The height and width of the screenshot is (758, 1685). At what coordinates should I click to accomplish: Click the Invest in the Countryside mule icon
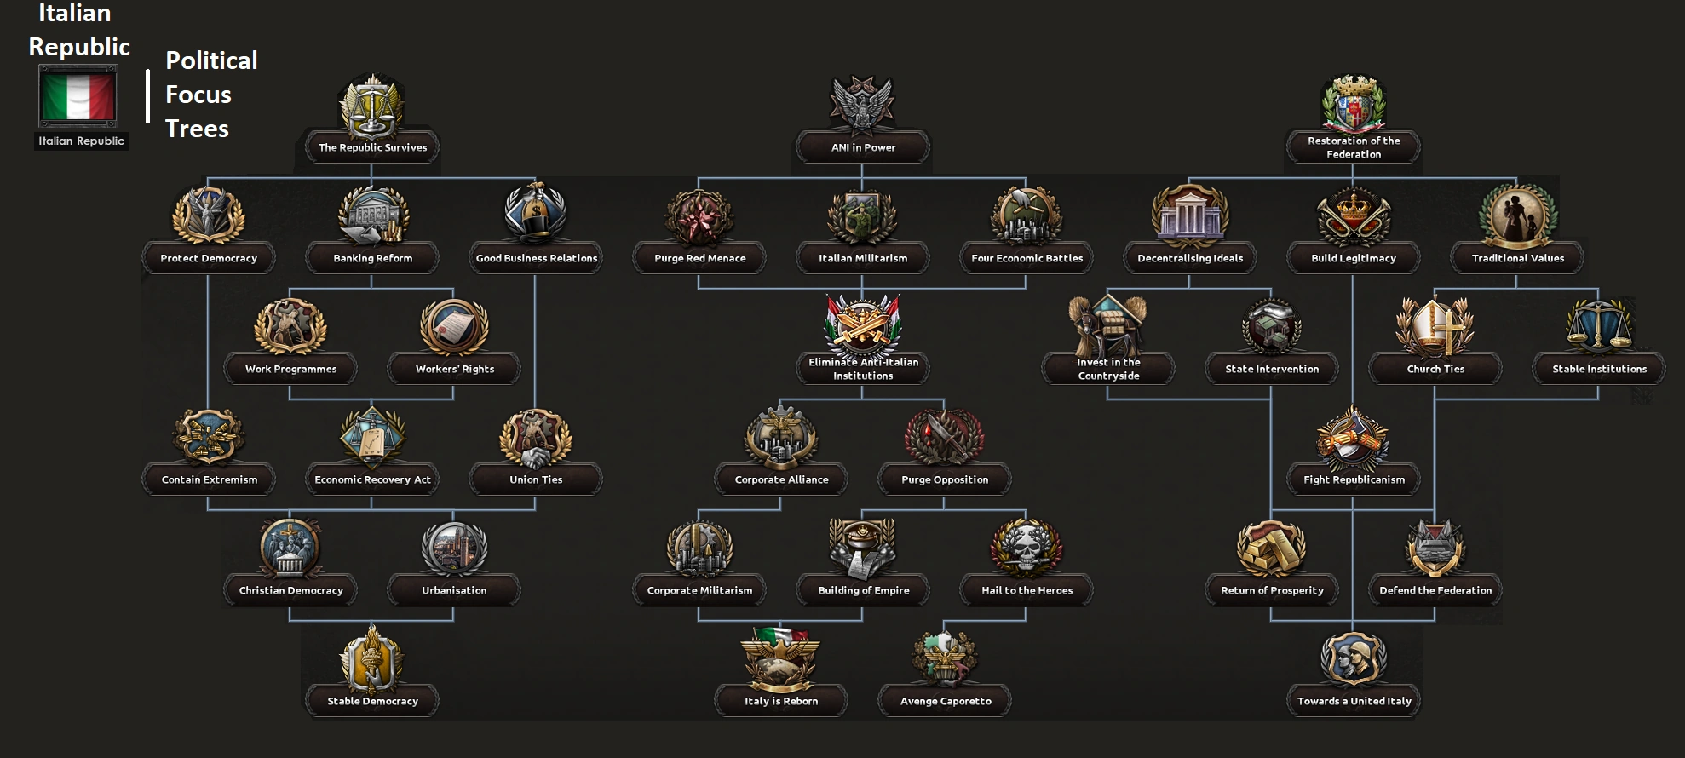(x=1107, y=325)
